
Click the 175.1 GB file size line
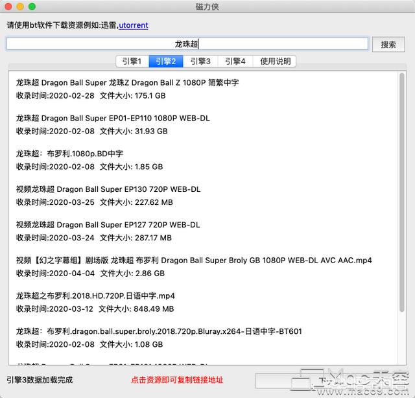tap(91, 96)
